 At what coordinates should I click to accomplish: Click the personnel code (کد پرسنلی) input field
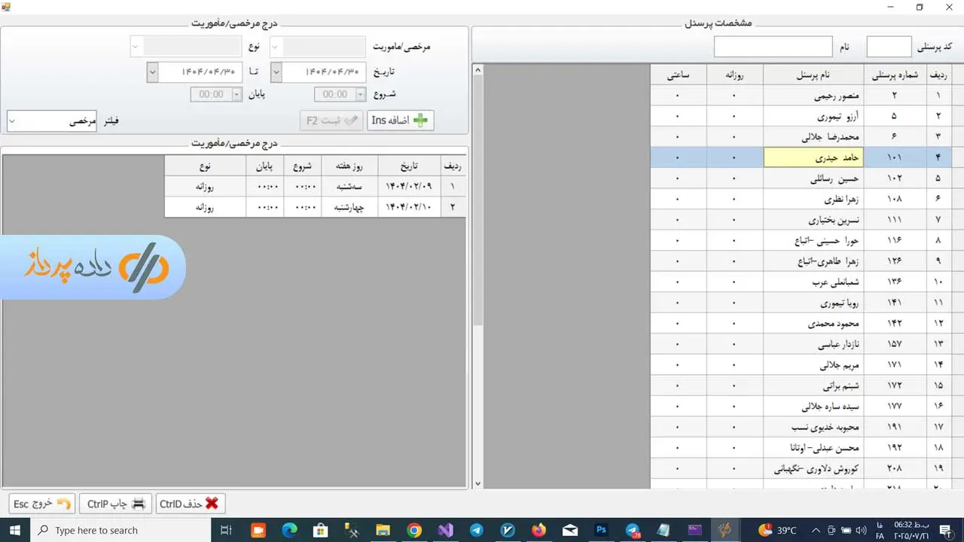pyautogui.click(x=889, y=47)
